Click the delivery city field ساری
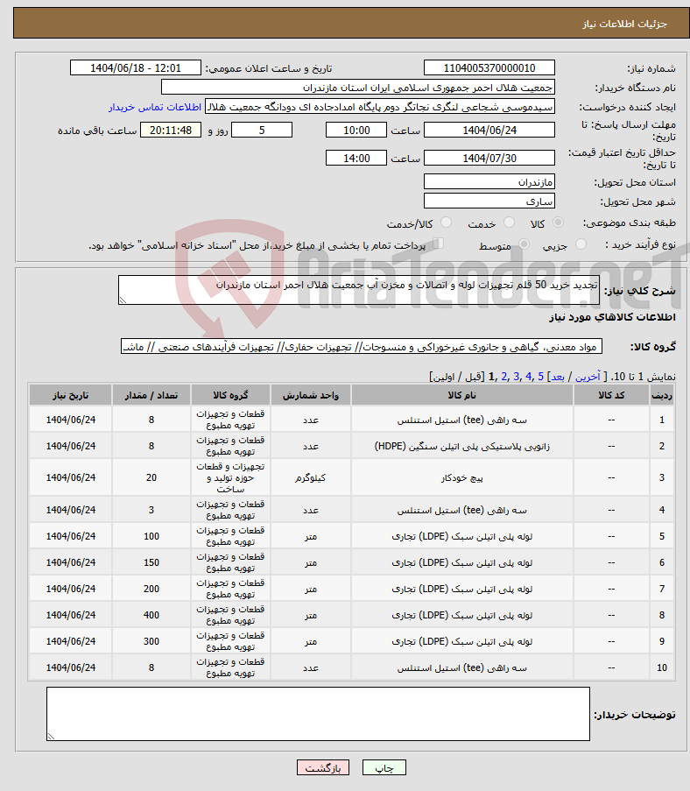The height and width of the screenshot is (791, 690). [x=489, y=201]
